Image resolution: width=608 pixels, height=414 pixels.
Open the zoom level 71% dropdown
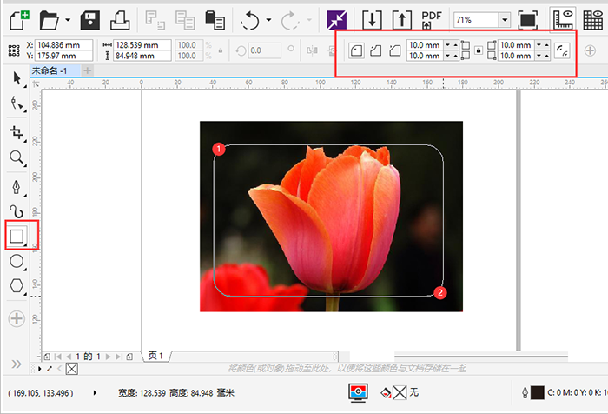point(505,19)
